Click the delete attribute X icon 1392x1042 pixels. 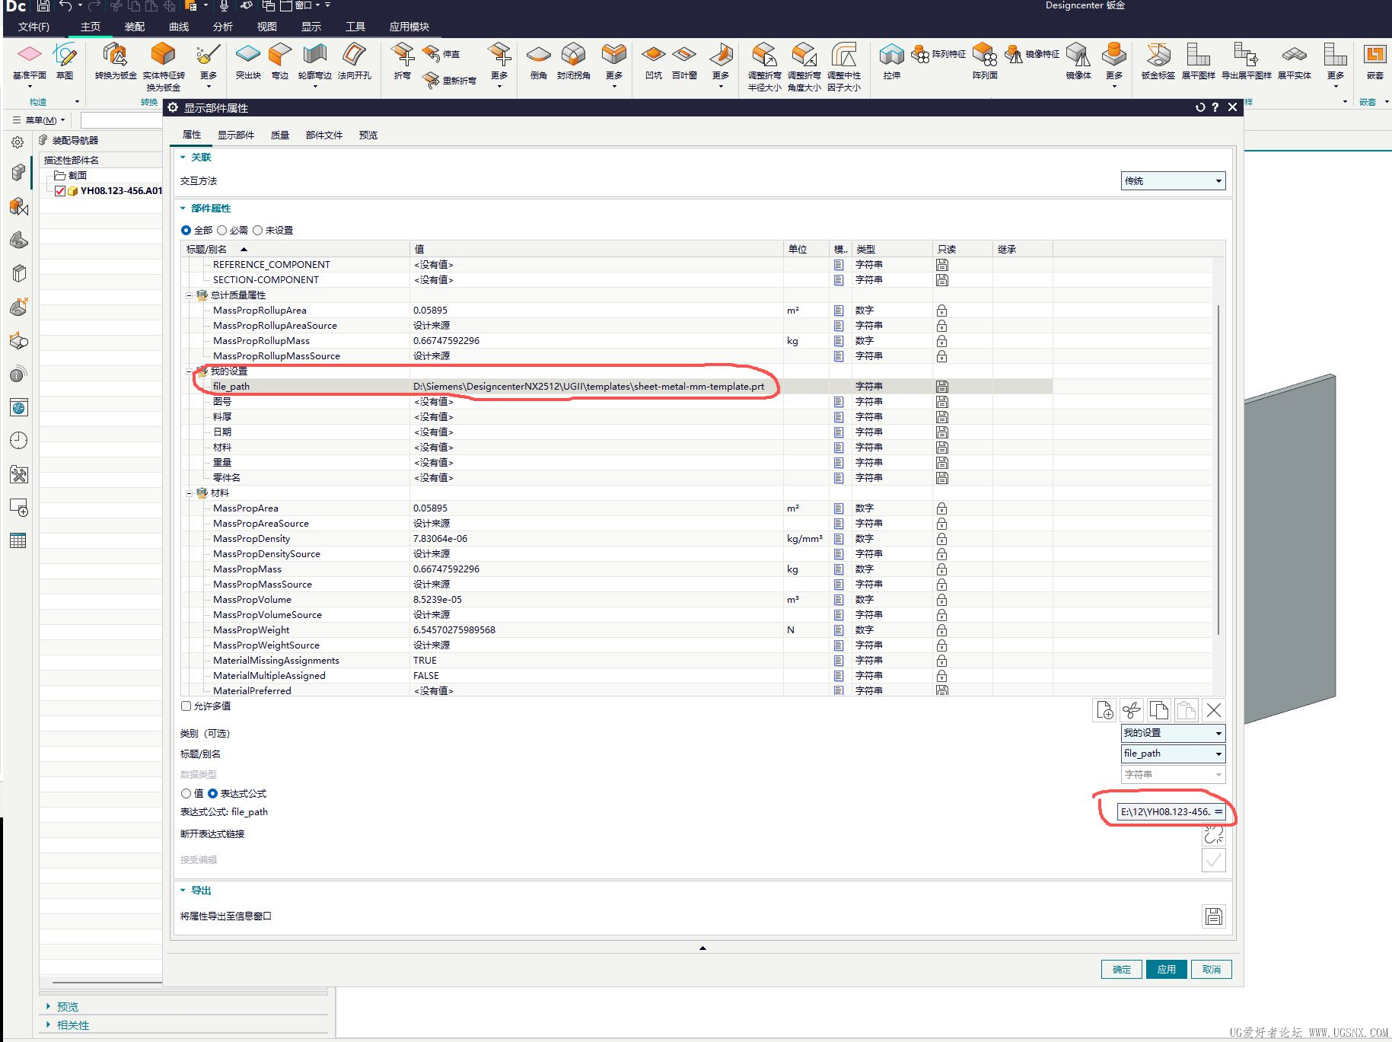pos(1214,710)
